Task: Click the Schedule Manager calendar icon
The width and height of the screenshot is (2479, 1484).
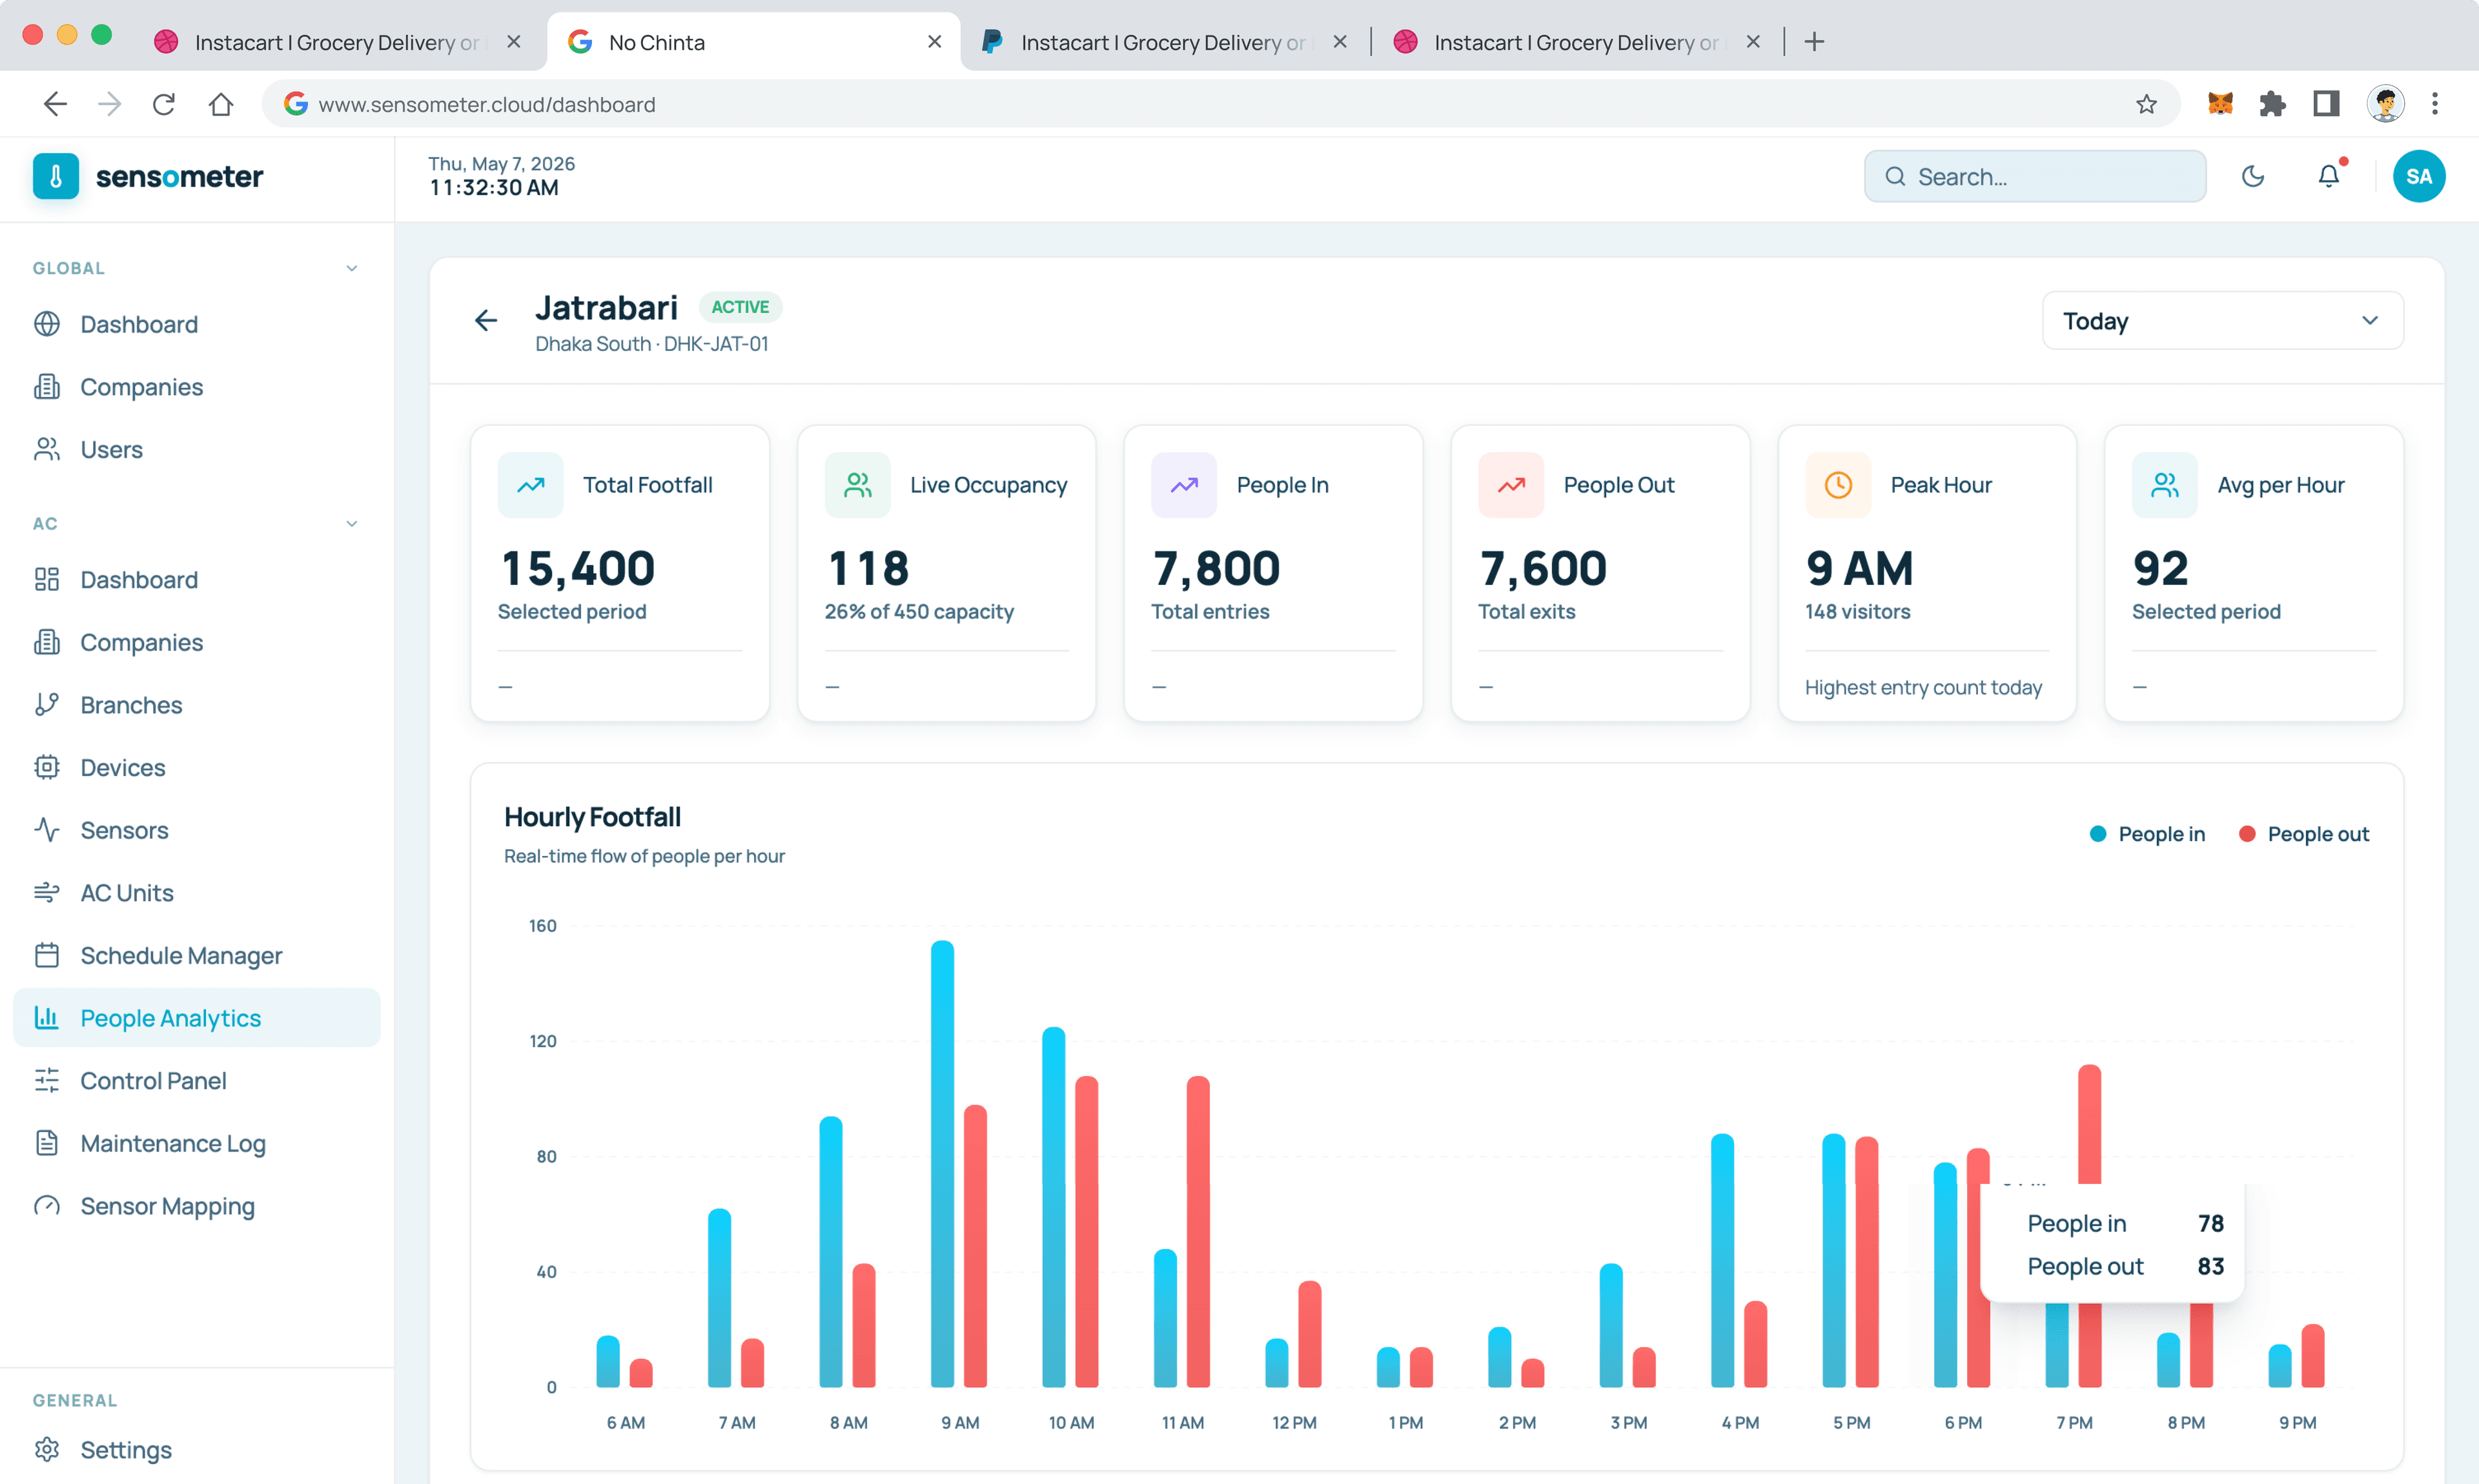Action: pyautogui.click(x=47, y=955)
